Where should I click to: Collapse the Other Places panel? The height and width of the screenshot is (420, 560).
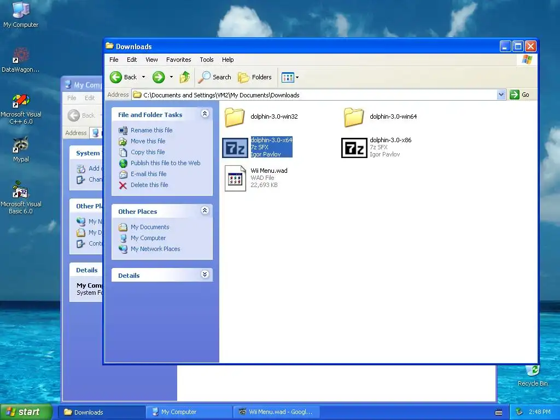coord(205,211)
